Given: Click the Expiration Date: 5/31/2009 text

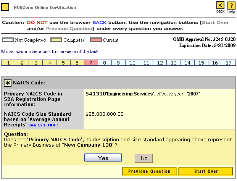Looking at the screenshot, I should pyautogui.click(x=207, y=45).
